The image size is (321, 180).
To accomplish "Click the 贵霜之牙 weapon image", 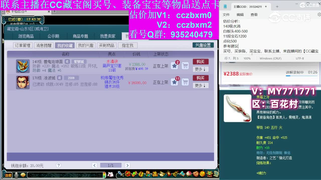I will (237, 108).
